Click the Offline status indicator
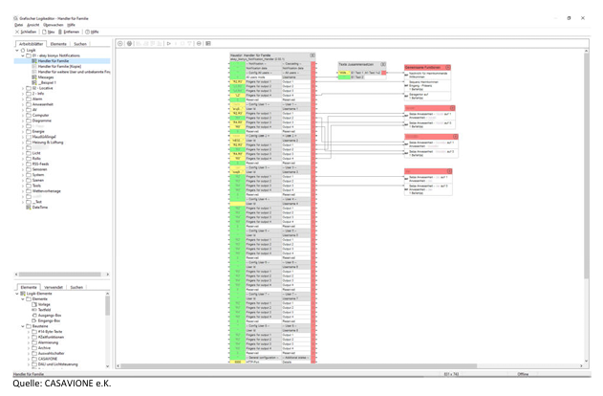This screenshot has width=603, height=396. tap(523, 374)
